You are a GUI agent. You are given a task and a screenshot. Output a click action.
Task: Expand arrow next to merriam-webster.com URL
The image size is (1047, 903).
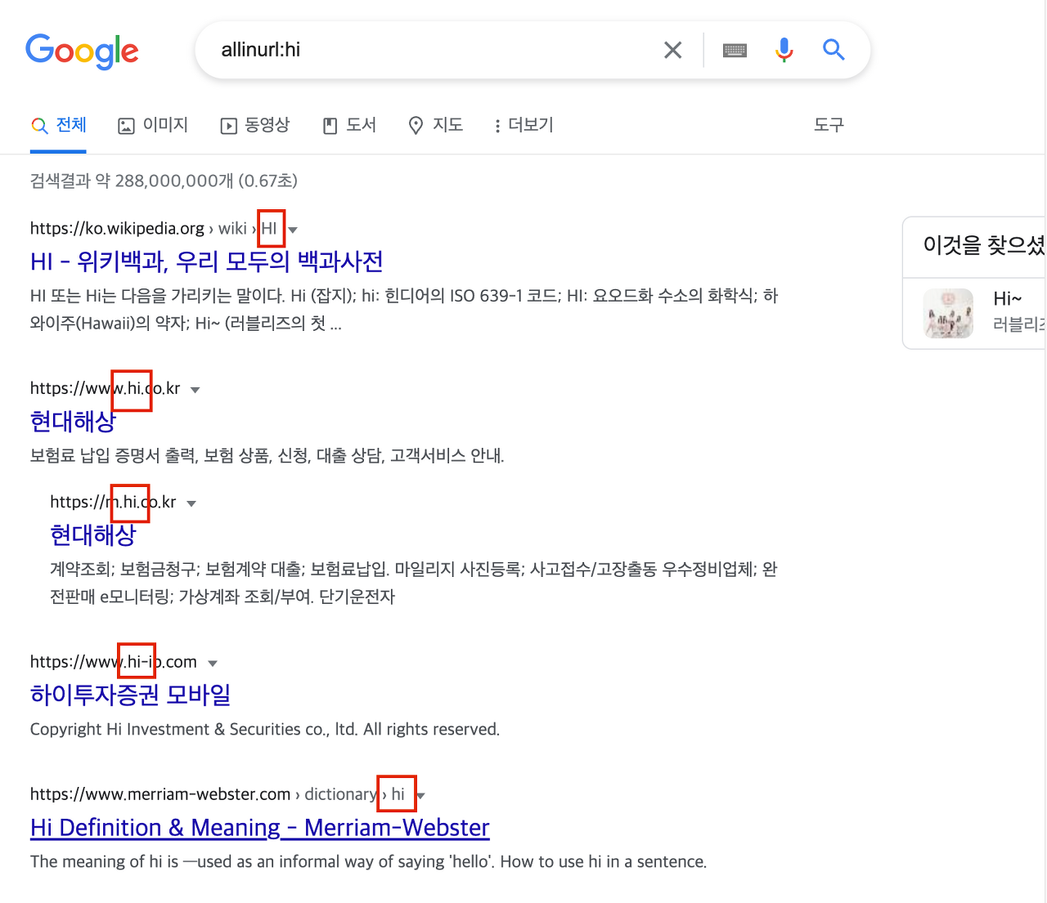pos(420,796)
